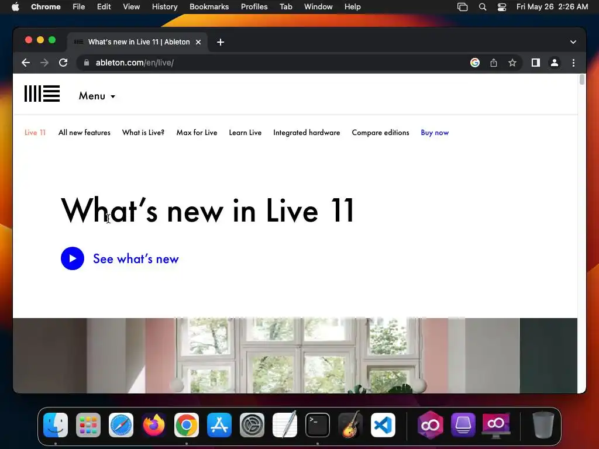Click the Ableton logo

tap(42, 94)
